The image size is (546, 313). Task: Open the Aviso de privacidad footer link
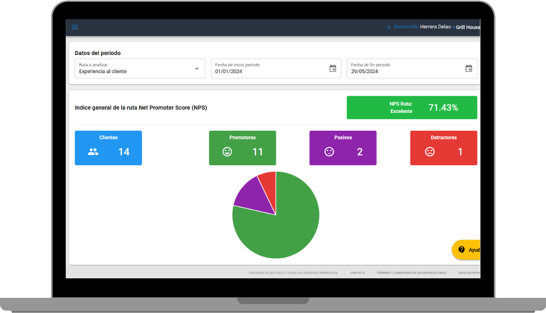[x=469, y=273]
